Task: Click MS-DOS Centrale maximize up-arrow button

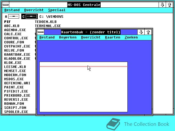Action: pos(170,5)
